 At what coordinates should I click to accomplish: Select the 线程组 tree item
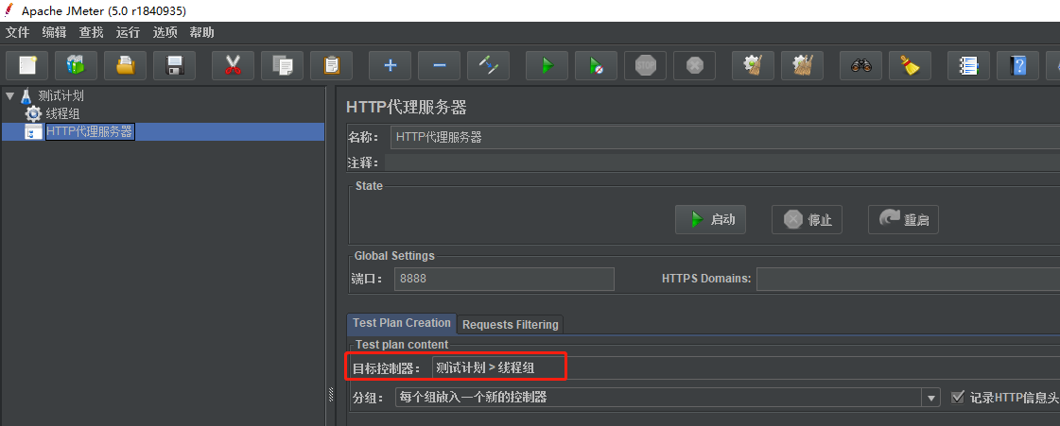point(62,113)
